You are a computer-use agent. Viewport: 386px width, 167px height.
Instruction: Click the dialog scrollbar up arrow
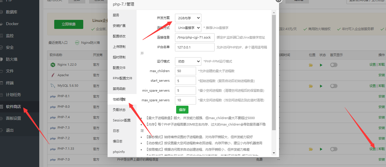coord(274,13)
